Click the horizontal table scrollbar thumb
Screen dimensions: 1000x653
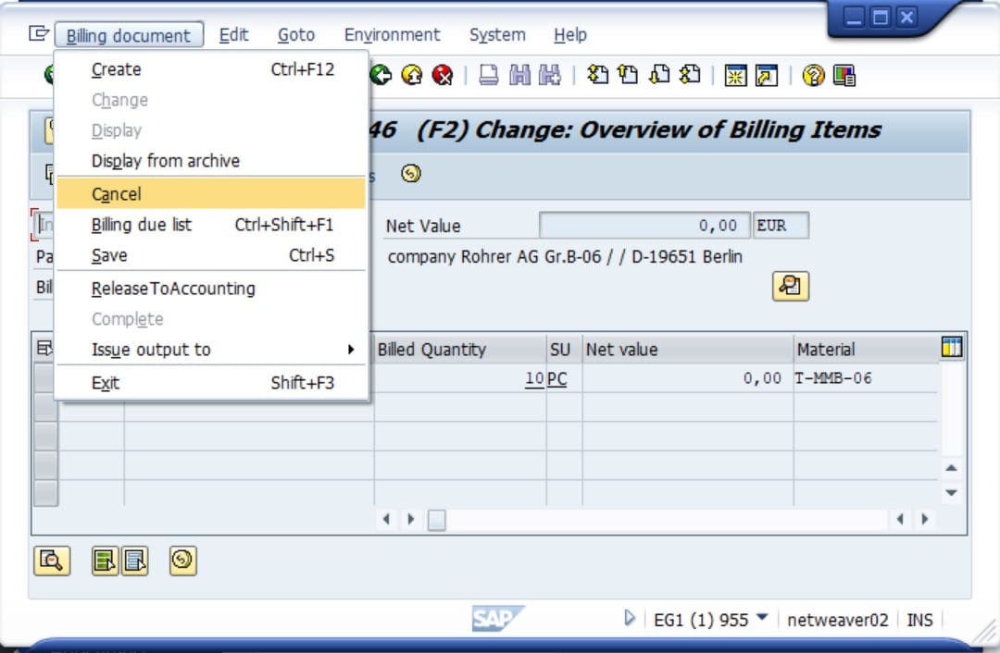437,520
